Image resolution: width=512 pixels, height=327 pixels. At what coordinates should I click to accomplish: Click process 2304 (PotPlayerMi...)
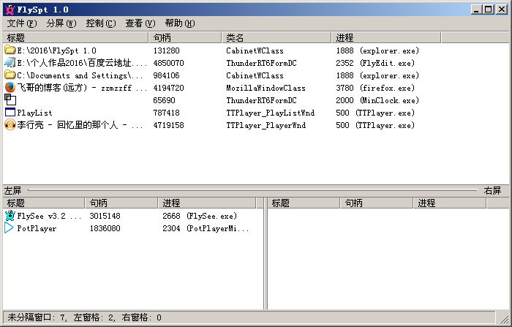[x=206, y=228]
